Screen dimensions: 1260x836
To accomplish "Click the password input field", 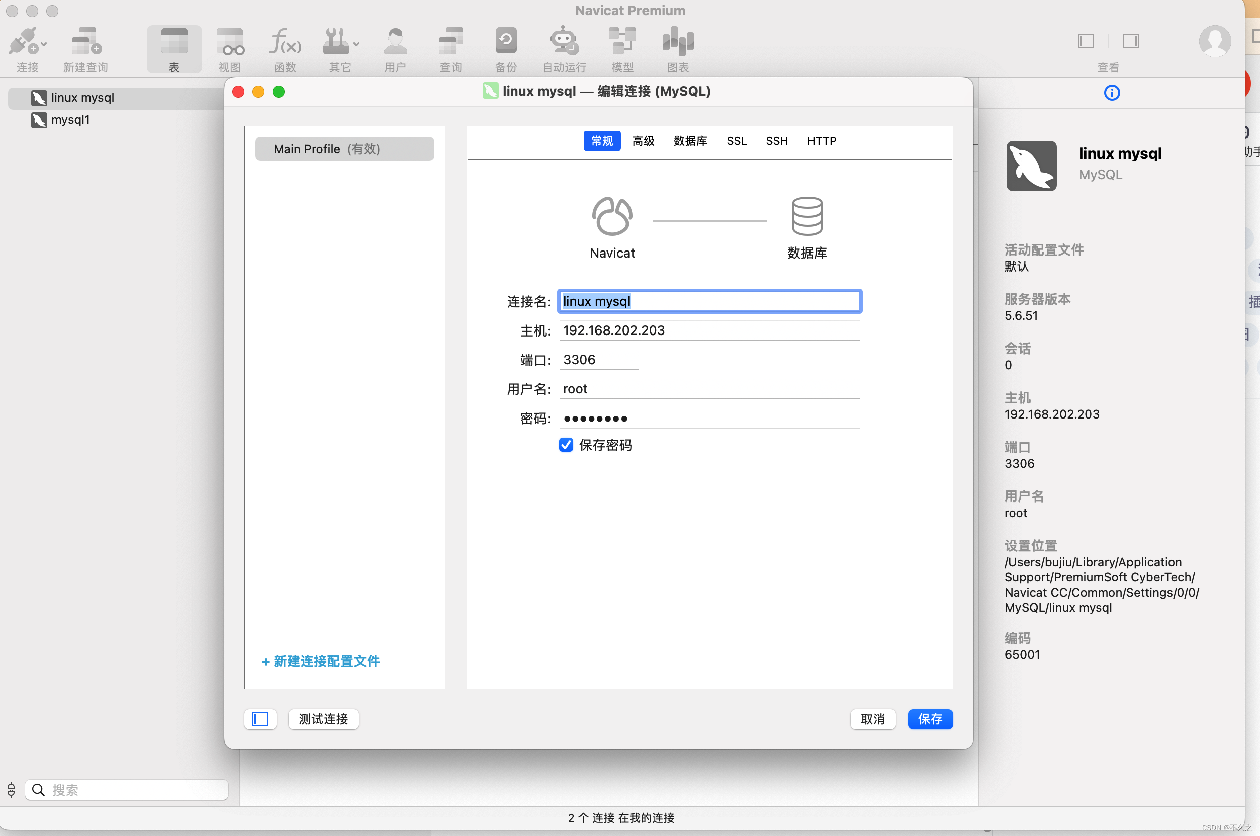I will [709, 419].
